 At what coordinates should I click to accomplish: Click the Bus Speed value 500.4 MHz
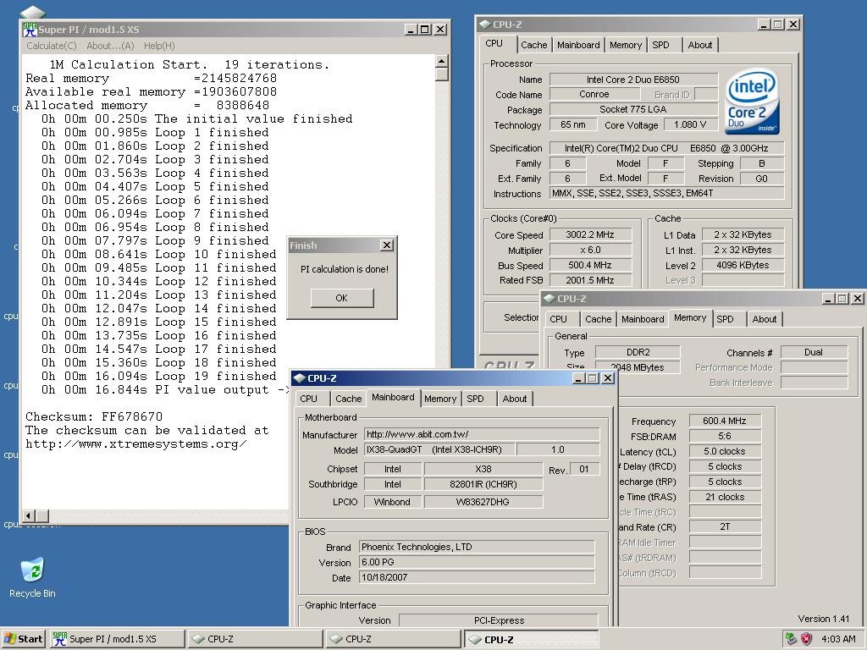tap(590, 265)
